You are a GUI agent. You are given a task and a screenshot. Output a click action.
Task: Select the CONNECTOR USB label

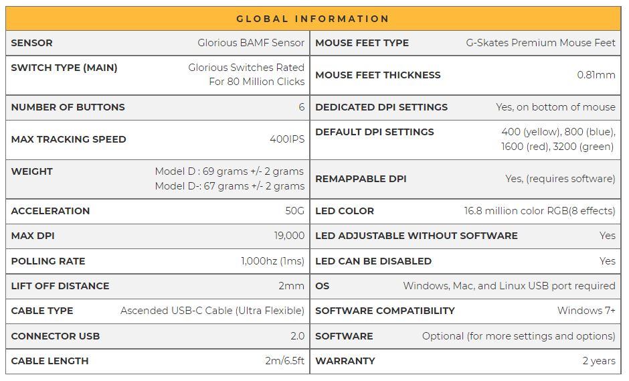coord(56,336)
